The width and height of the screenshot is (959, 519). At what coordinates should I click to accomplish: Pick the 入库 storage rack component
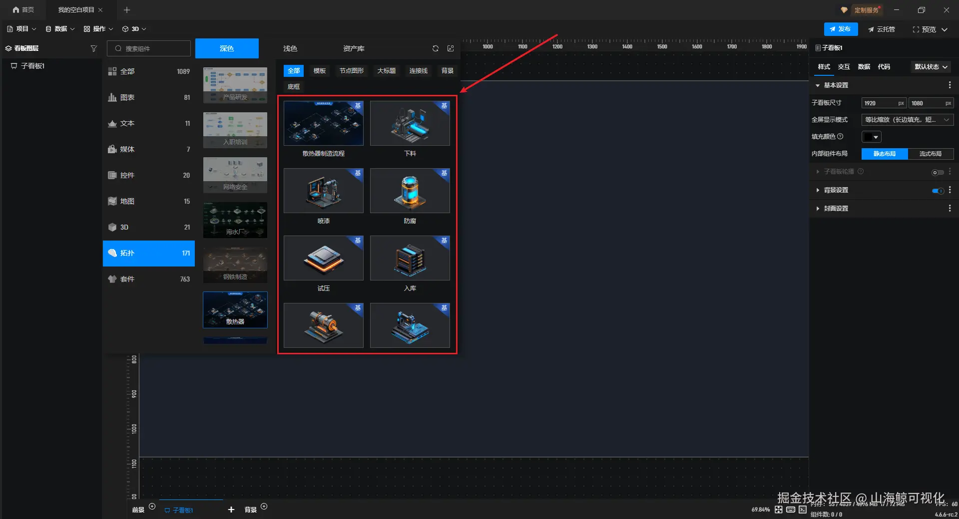pyautogui.click(x=410, y=258)
